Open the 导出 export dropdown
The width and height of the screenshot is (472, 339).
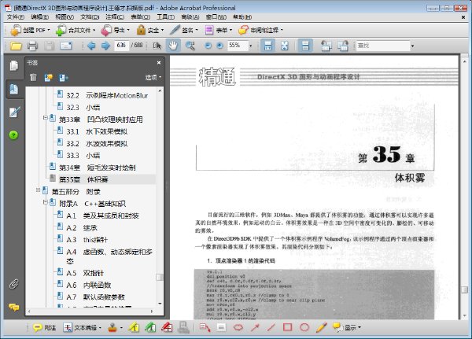[x=116, y=30]
